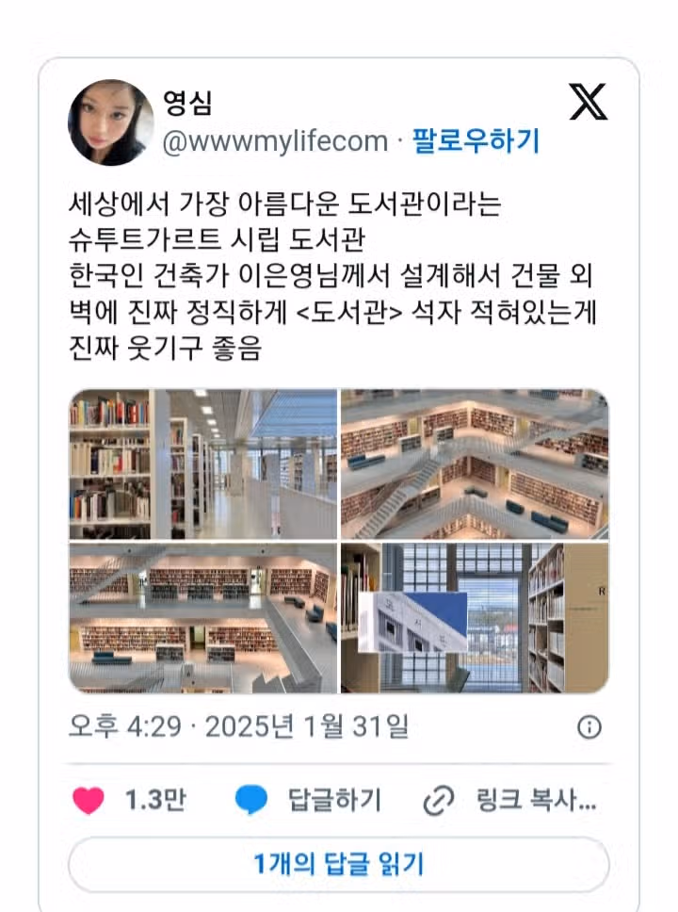The height and width of the screenshot is (912, 678).
Task: Open the timestamp 오후 4:29 · 2025년 1월 31일
Action: (238, 726)
